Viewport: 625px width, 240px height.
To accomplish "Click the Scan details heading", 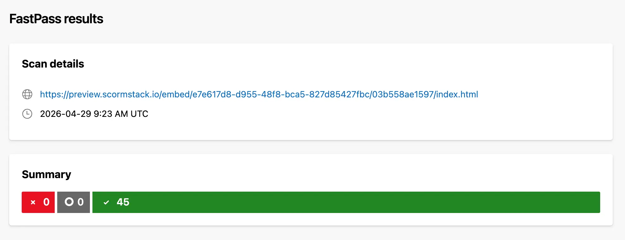I will point(53,64).
